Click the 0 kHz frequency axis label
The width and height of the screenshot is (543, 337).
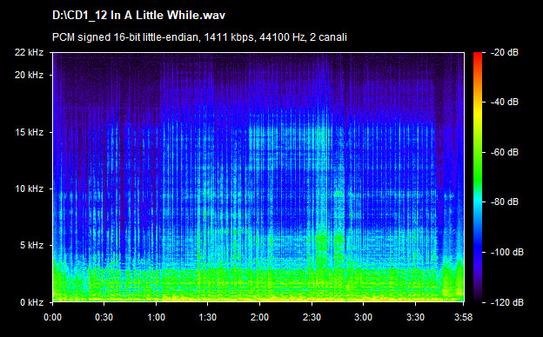(31, 303)
